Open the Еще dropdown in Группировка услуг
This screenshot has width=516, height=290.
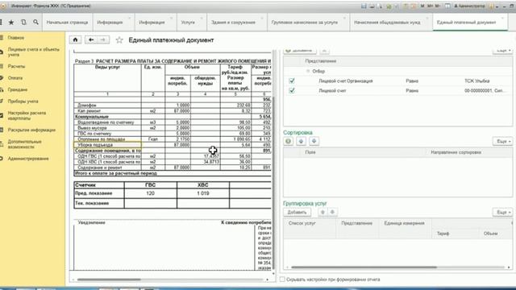[502, 212]
